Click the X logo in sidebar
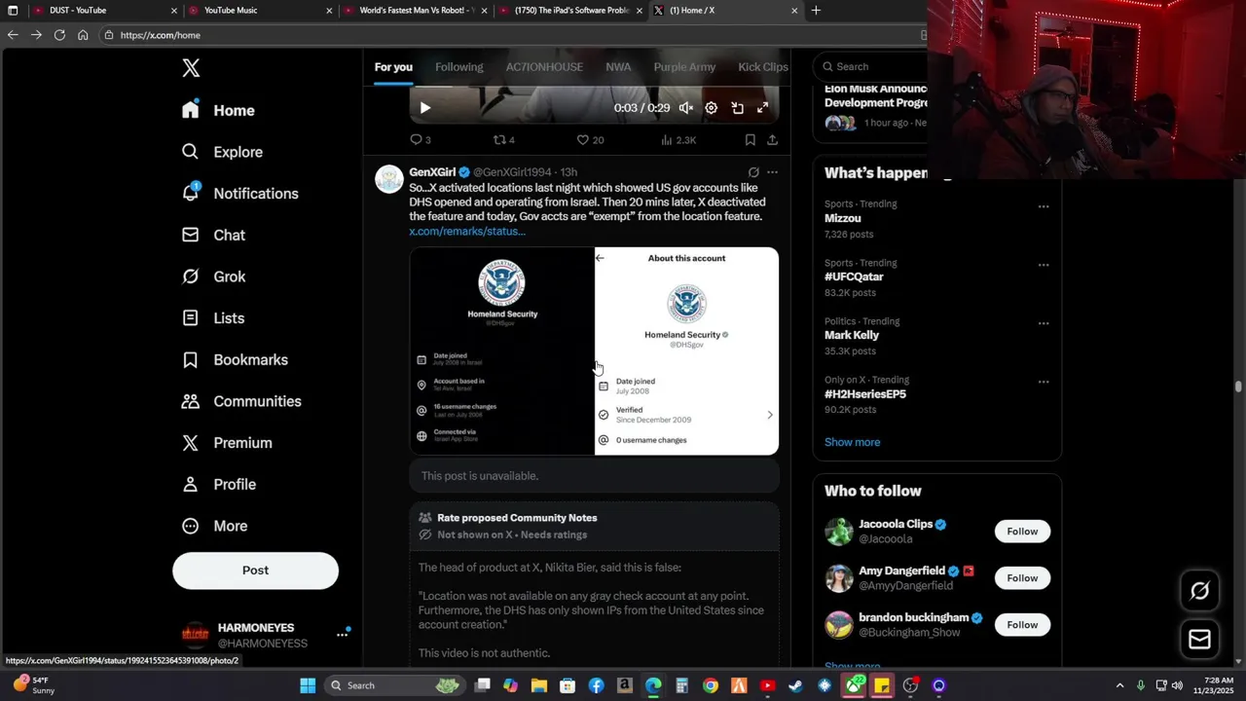This screenshot has height=701, width=1246. pos(191,68)
